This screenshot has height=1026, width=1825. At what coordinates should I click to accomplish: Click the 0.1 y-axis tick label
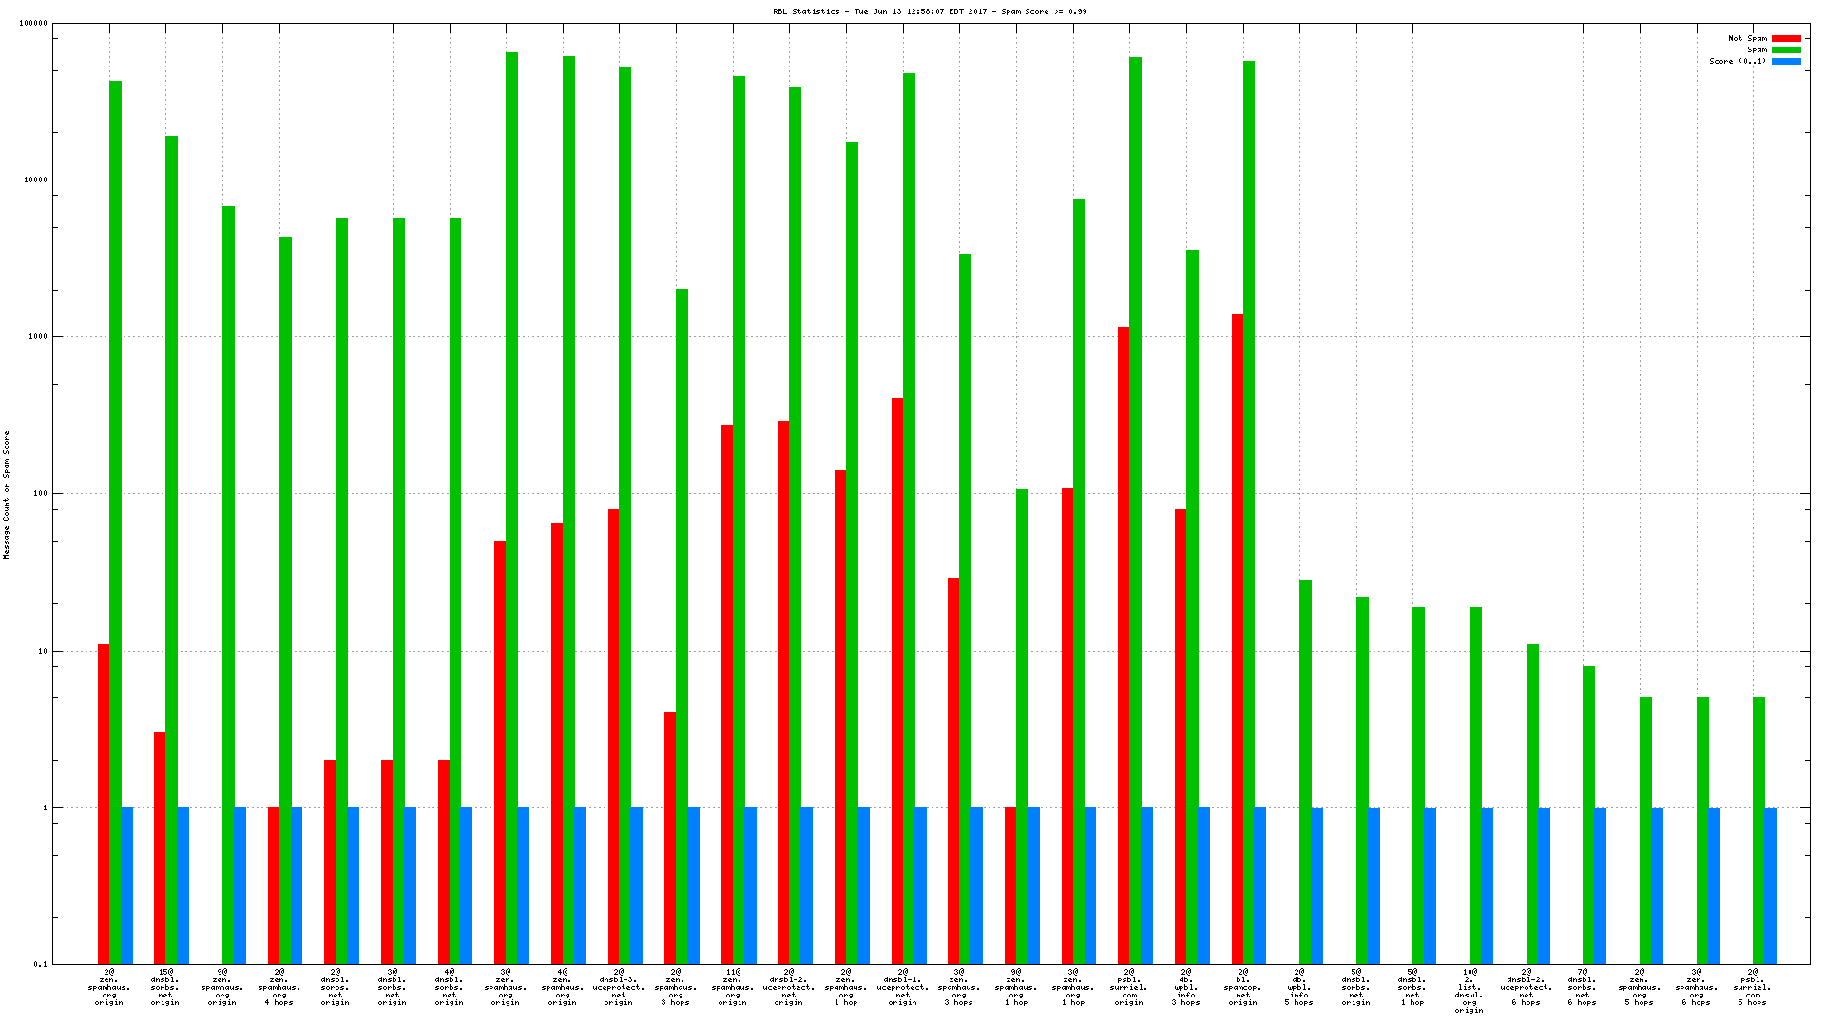40,964
